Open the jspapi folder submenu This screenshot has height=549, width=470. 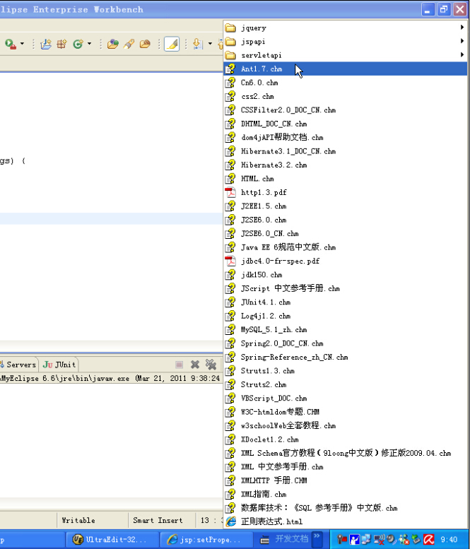(x=346, y=41)
